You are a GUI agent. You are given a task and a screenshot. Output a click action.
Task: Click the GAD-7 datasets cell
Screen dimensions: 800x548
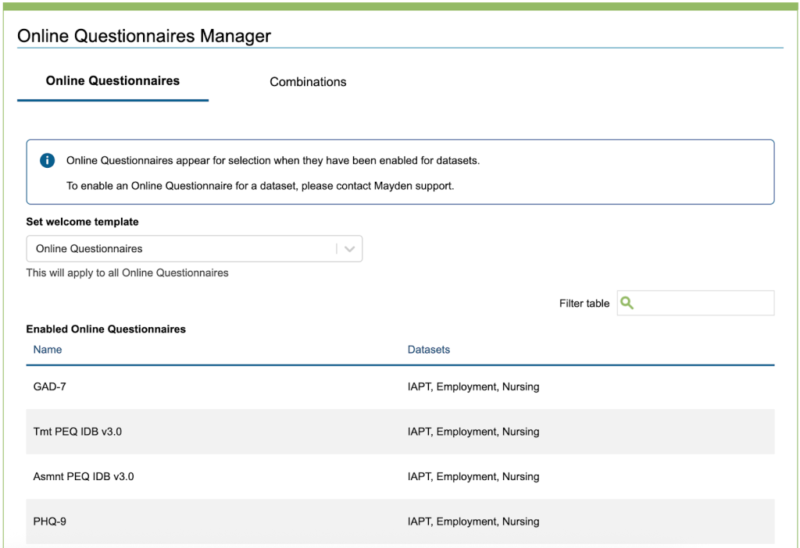tap(473, 386)
